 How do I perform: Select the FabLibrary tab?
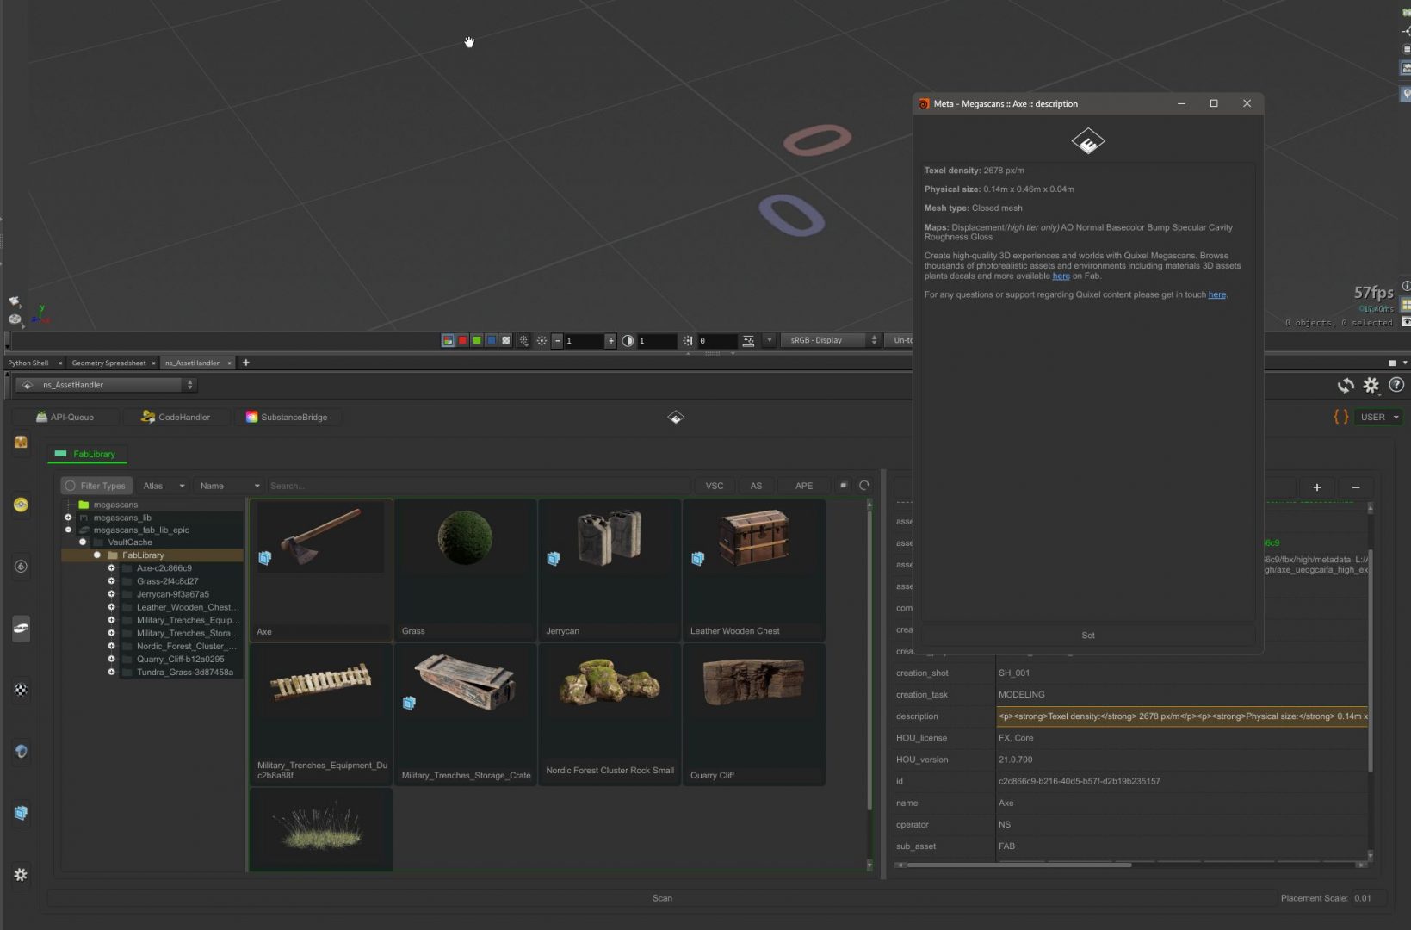point(86,454)
